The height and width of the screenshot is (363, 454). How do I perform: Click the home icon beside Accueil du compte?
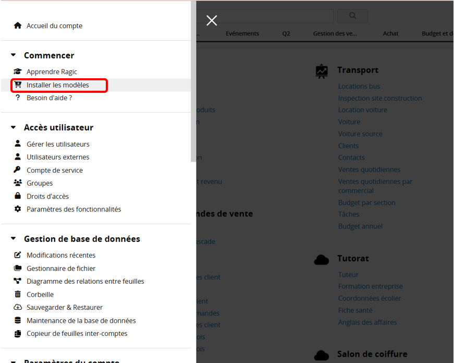point(18,26)
